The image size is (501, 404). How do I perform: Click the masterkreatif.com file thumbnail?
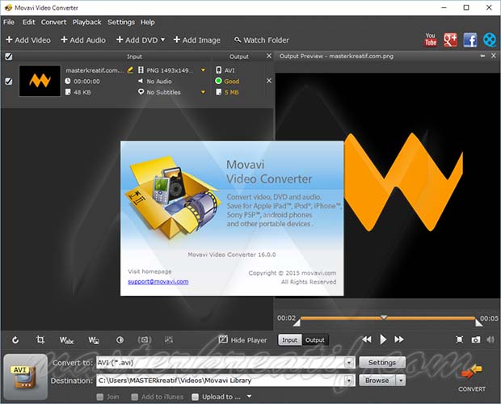40,81
